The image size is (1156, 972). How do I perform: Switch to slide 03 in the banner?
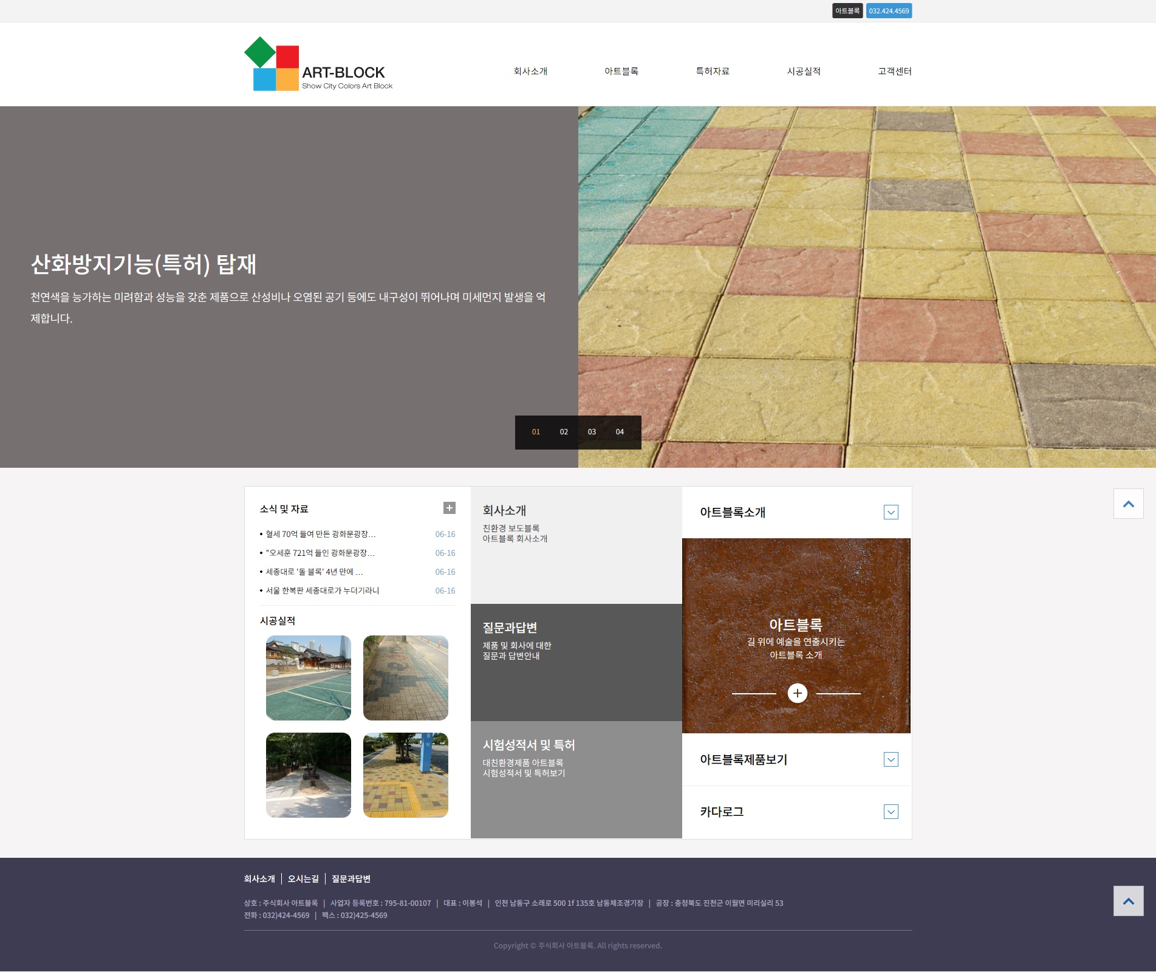[x=592, y=432]
